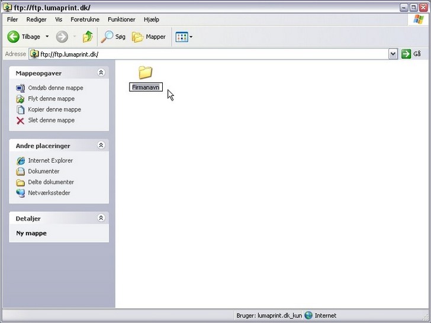The height and width of the screenshot is (323, 431).
Task: Click the copy icon beside Kopier
Action: pos(20,109)
